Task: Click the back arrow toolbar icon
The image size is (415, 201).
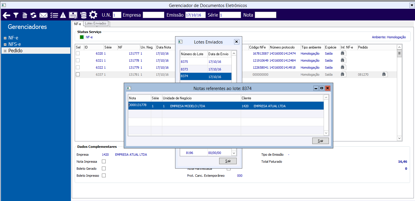Action: coord(6,15)
